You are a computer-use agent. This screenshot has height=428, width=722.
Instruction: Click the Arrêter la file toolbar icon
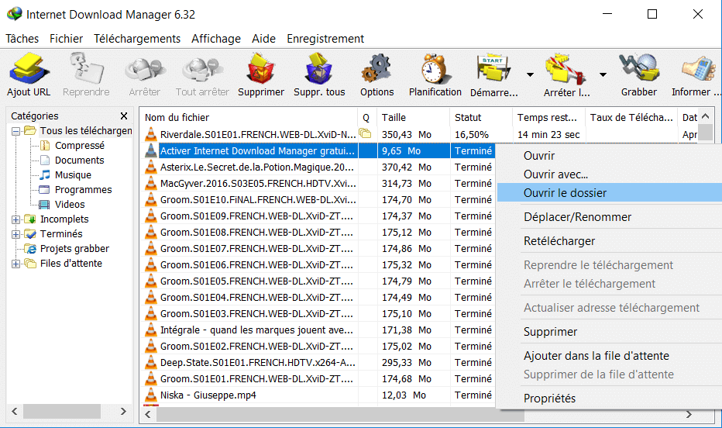tap(566, 69)
